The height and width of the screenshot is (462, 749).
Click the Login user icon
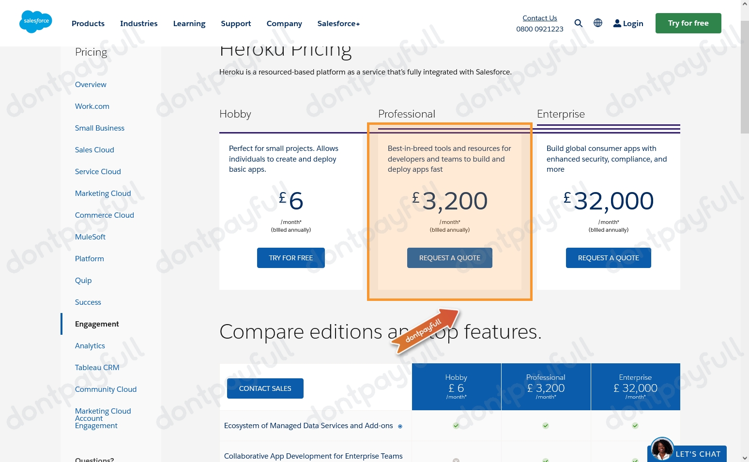(x=617, y=23)
